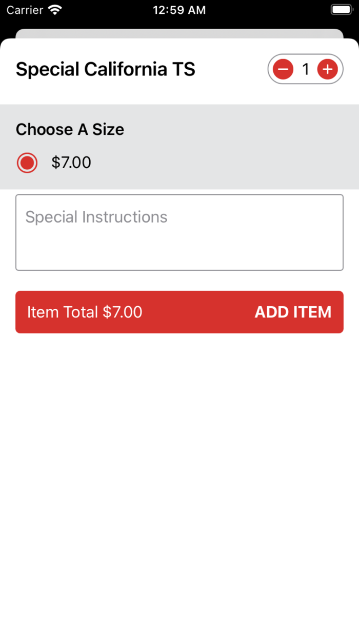Tap the Special California TS title
The width and height of the screenshot is (359, 638).
coord(106,69)
